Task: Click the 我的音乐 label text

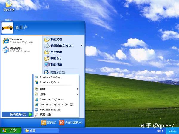Action: [x=56, y=58]
